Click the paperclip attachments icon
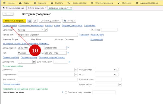The image size is (163, 104). coord(35,21)
